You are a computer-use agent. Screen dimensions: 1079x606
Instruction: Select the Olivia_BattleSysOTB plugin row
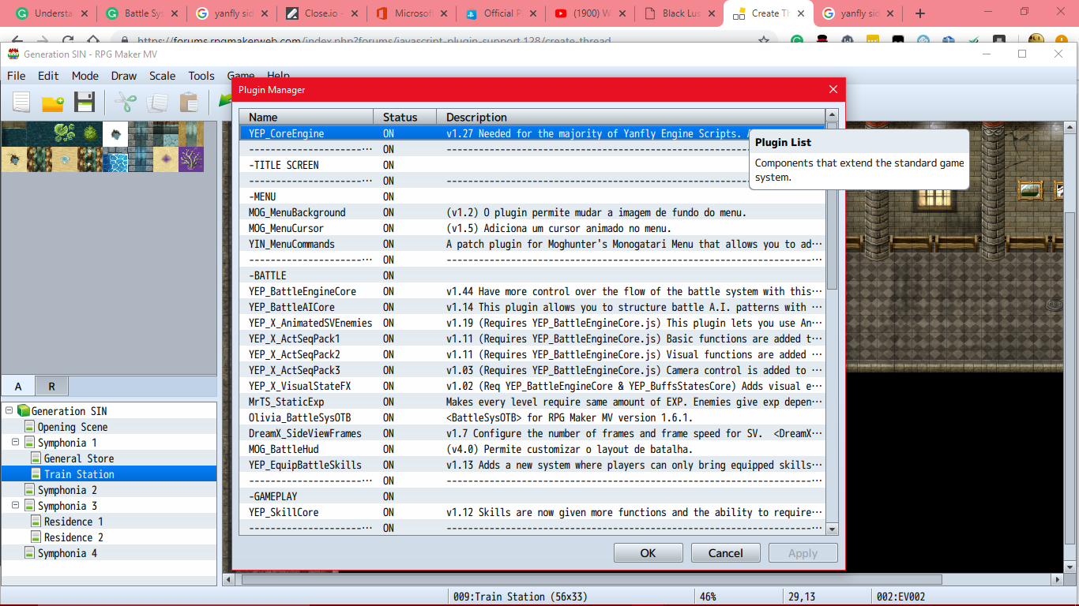point(532,417)
